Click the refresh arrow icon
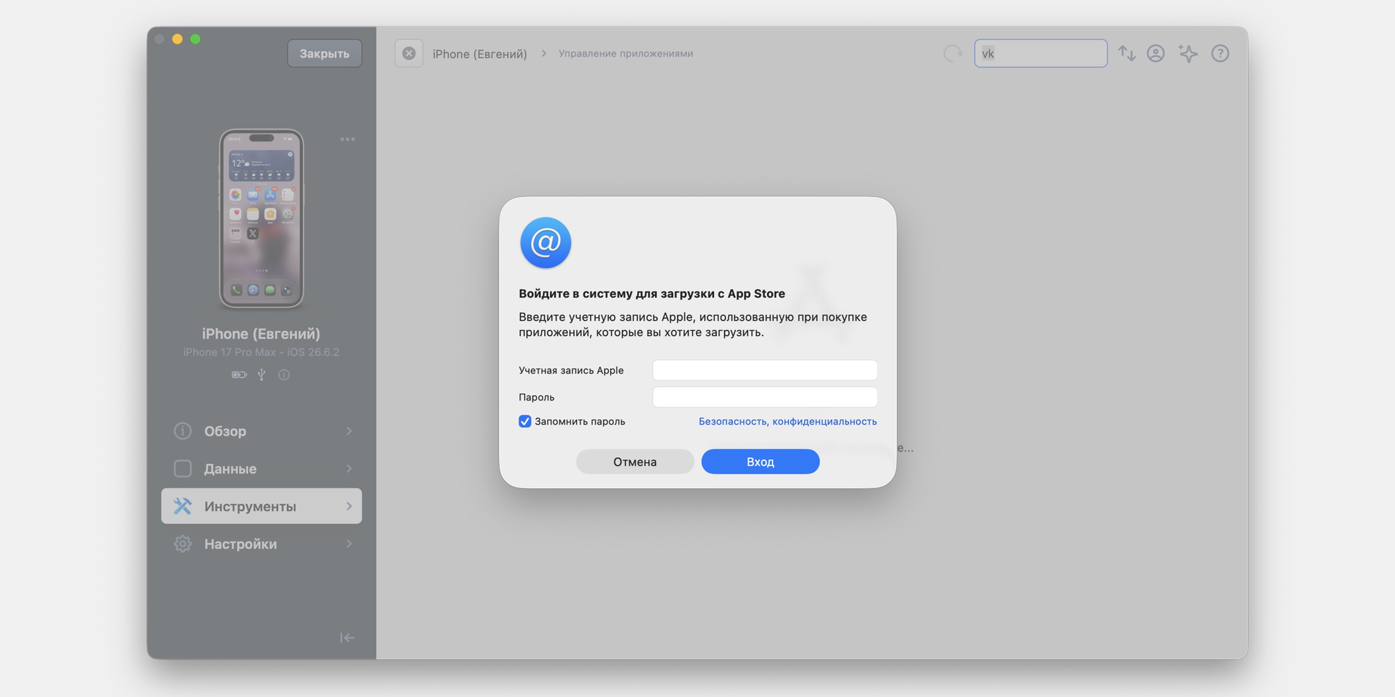 (x=953, y=54)
